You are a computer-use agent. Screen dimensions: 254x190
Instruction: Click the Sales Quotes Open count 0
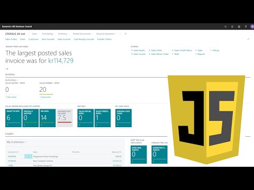tap(7, 90)
